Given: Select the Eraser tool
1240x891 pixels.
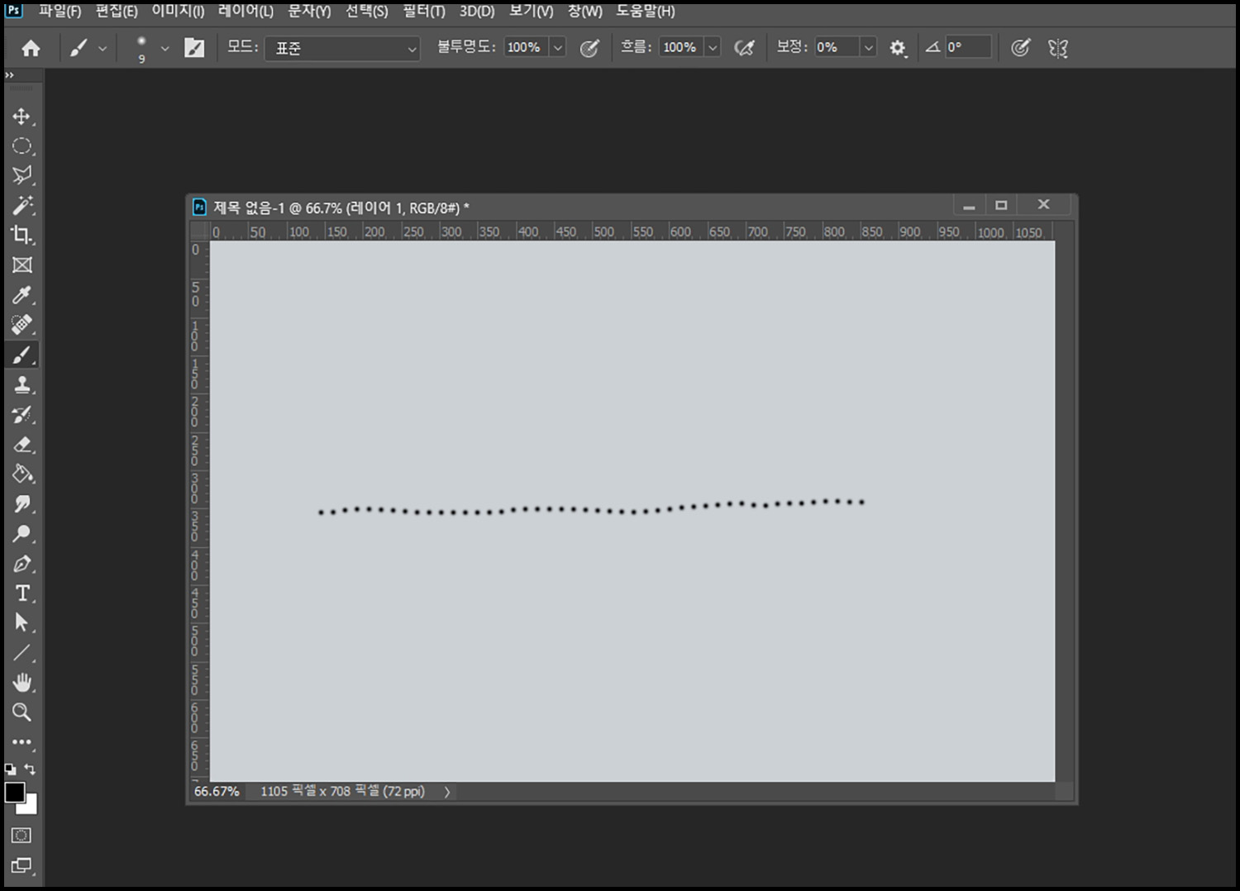Looking at the screenshot, I should coord(21,445).
